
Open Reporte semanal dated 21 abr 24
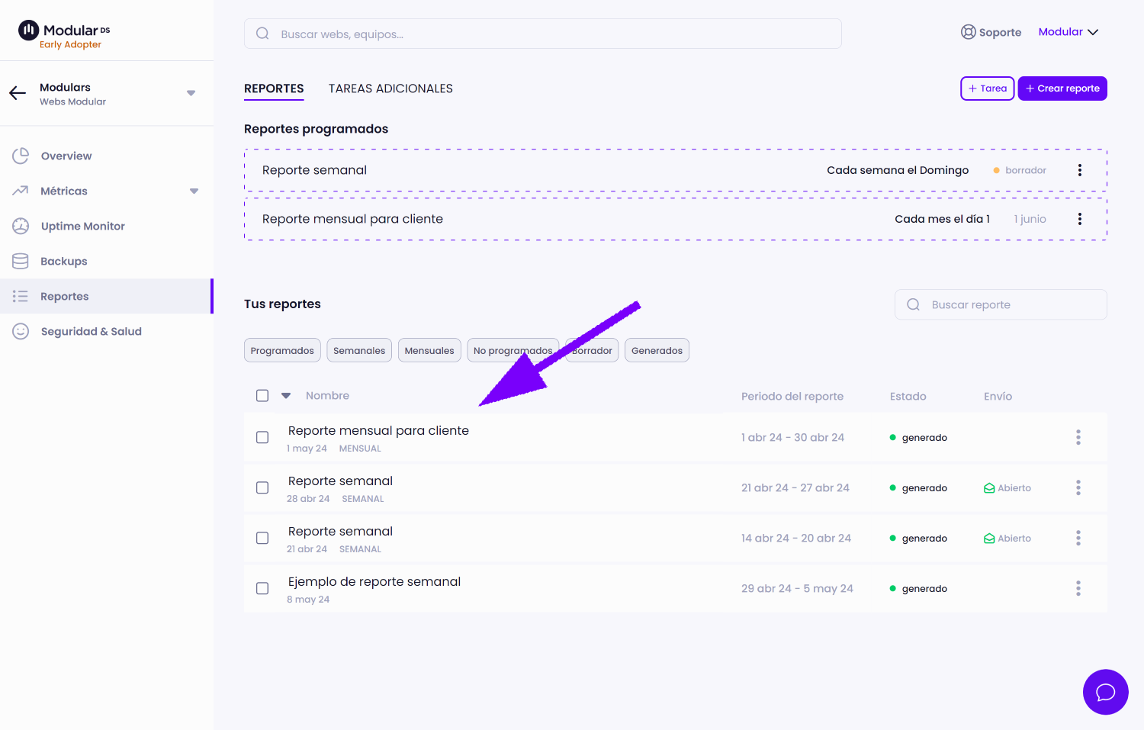(340, 531)
